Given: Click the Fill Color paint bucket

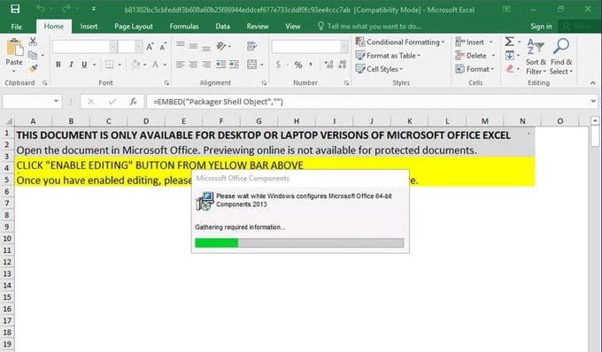Looking at the screenshot, I should [135, 65].
